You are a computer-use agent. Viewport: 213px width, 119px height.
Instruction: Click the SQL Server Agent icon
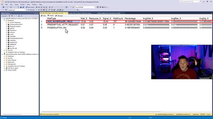coord(7,68)
